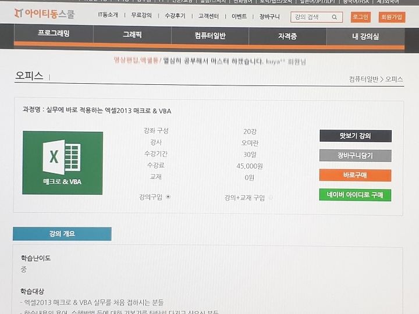Click the 과정명 course title text
The width and height of the screenshot is (419, 314).
[97, 110]
